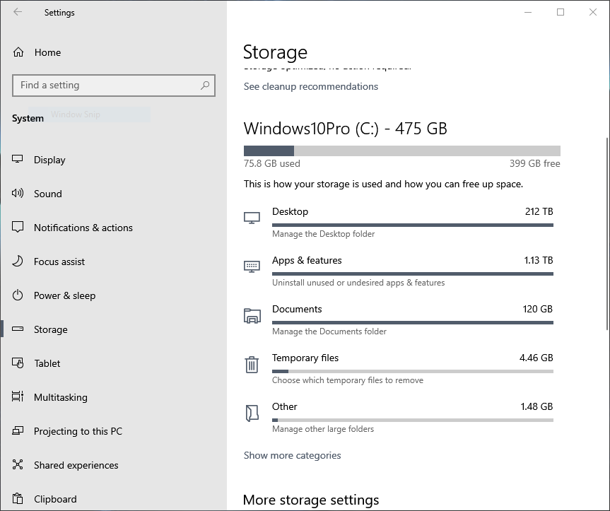Click the Home house icon
610x511 pixels.
[18, 52]
